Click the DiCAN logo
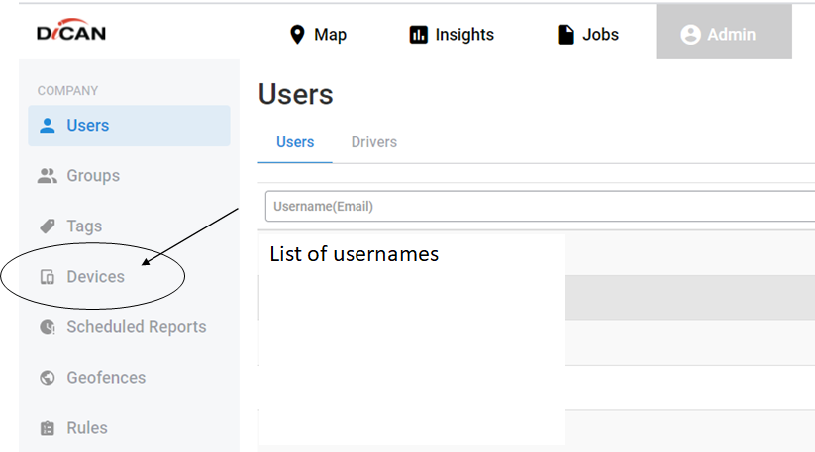Image resolution: width=815 pixels, height=452 pixels. [x=71, y=30]
